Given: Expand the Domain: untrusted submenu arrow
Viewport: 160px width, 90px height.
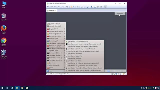Looking at the screenshot, I should [x=64, y=36].
